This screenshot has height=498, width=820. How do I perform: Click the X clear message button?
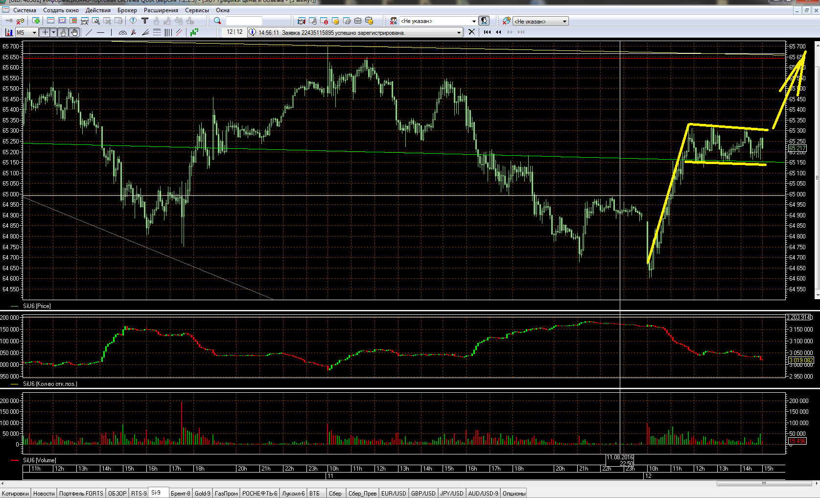[471, 32]
